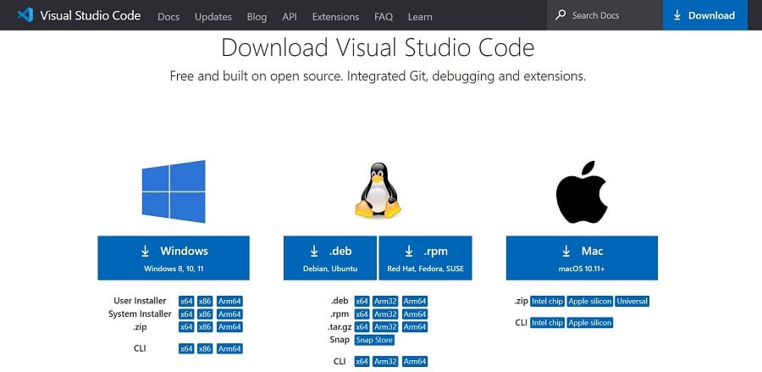Download Mac .zip Apple silicon
The height and width of the screenshot is (372, 762).
590,301
